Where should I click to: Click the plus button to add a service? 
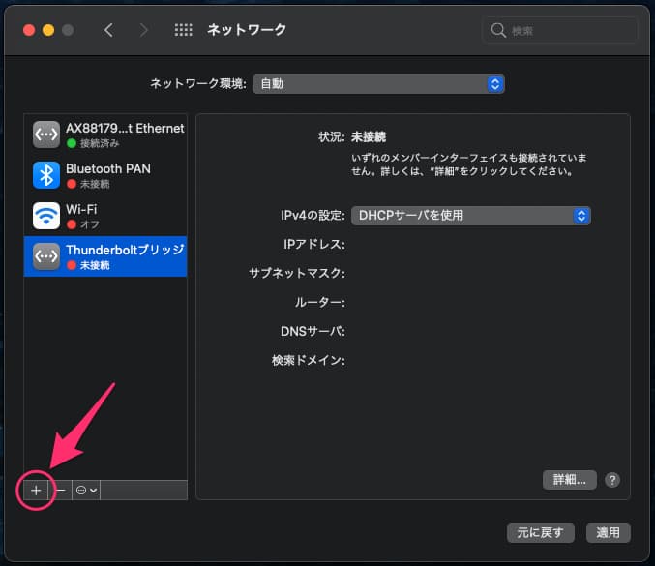[36, 491]
